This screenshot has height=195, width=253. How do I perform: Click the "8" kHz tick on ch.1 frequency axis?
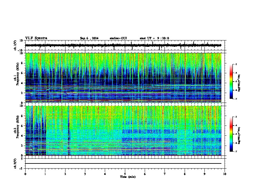tap(23, 63)
